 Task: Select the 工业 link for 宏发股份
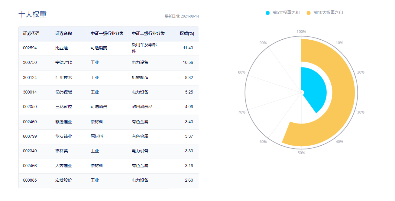pos(95,180)
